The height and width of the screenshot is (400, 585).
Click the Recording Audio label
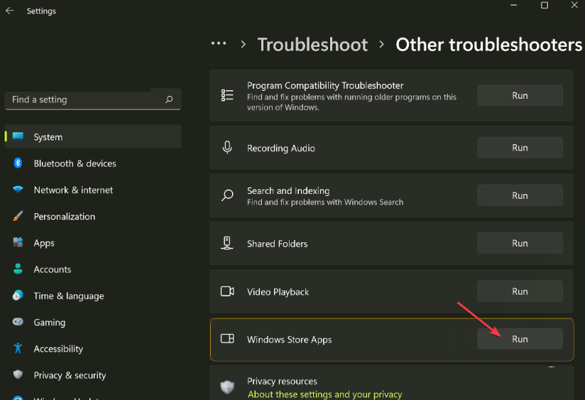pos(281,148)
